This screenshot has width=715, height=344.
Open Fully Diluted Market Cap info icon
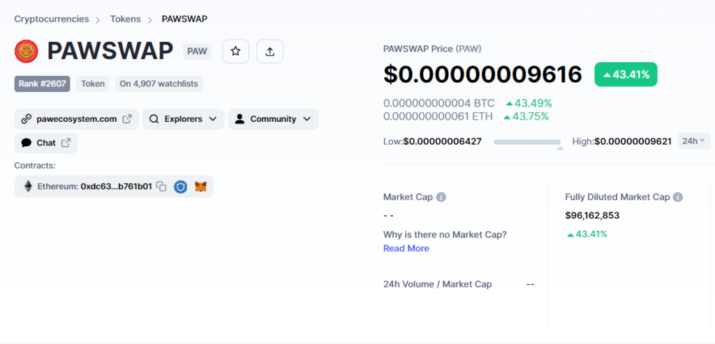click(x=677, y=197)
